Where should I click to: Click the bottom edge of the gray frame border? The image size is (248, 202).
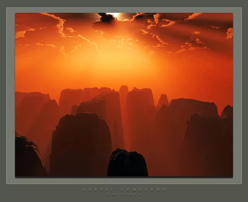124,180
